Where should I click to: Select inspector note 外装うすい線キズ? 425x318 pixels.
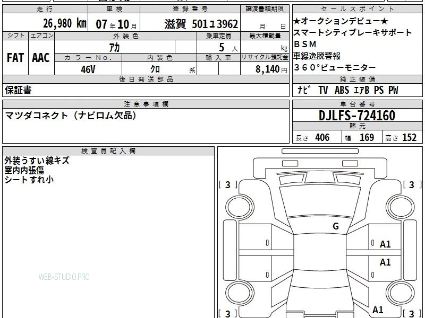(x=37, y=161)
